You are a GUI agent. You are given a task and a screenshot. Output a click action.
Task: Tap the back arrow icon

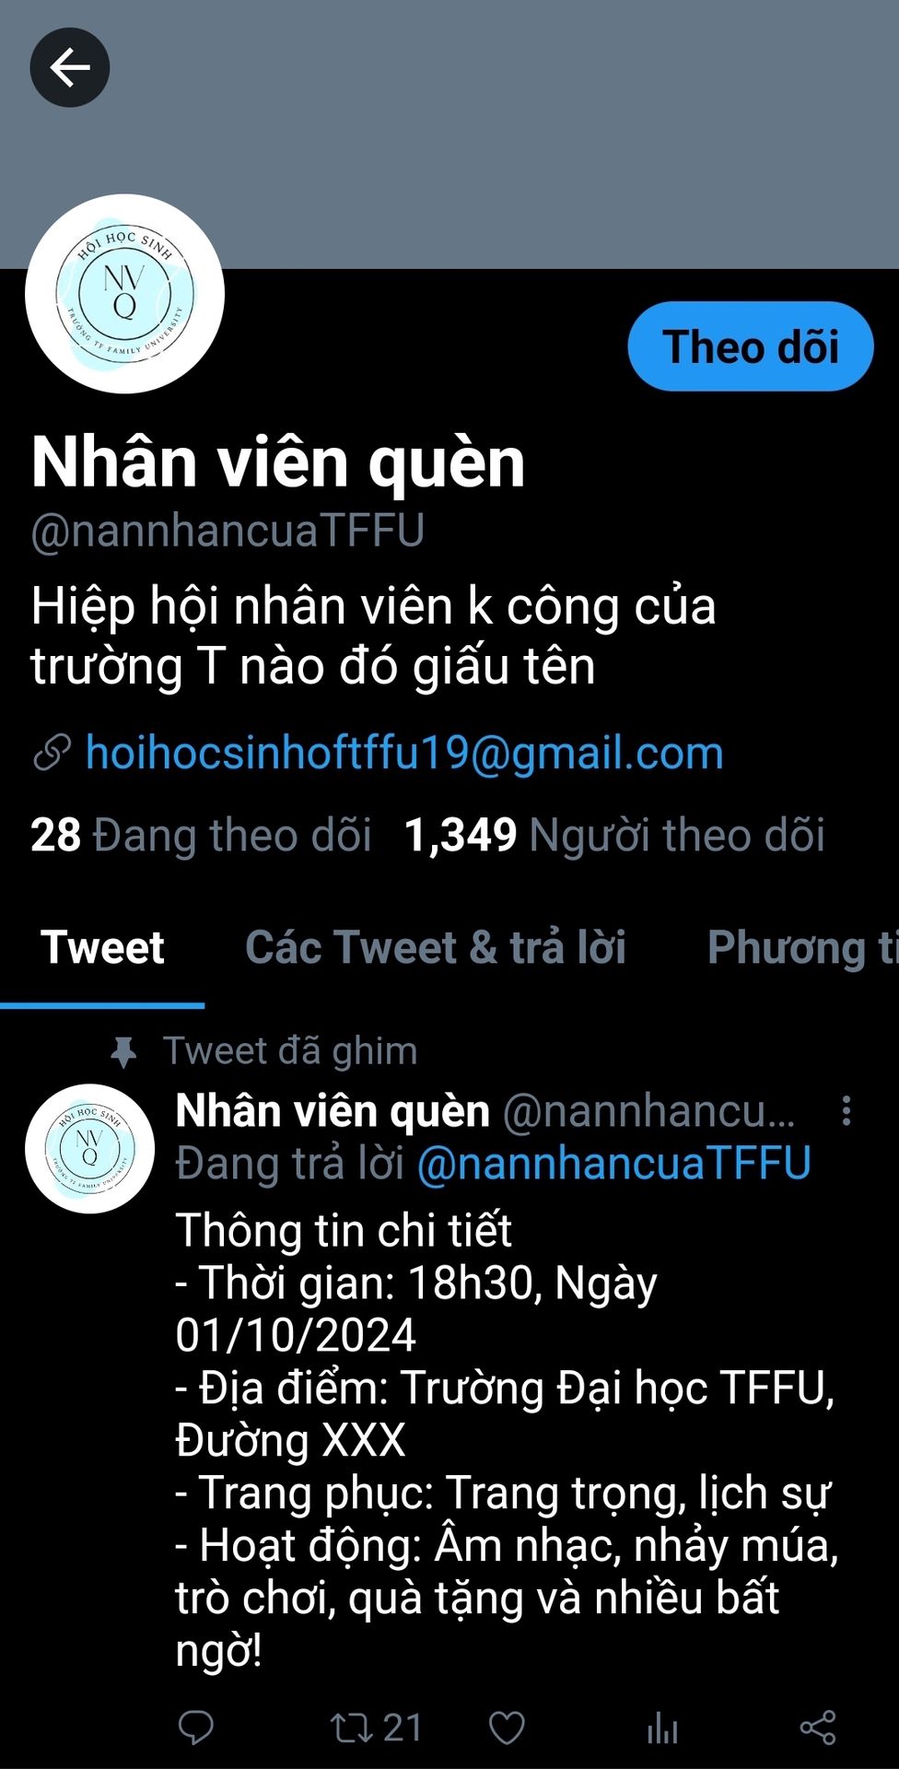(70, 67)
